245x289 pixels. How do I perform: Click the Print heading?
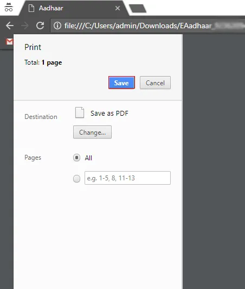point(33,47)
